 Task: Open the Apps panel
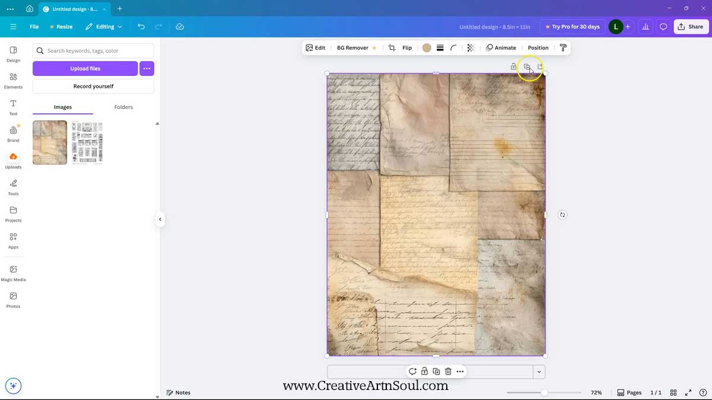click(13, 240)
